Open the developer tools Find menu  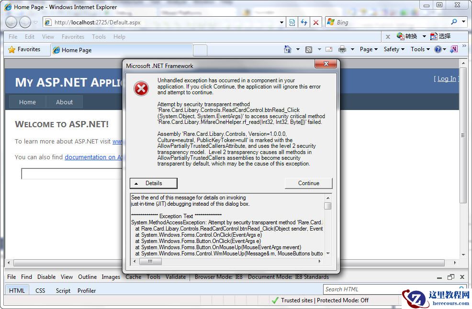26,277
